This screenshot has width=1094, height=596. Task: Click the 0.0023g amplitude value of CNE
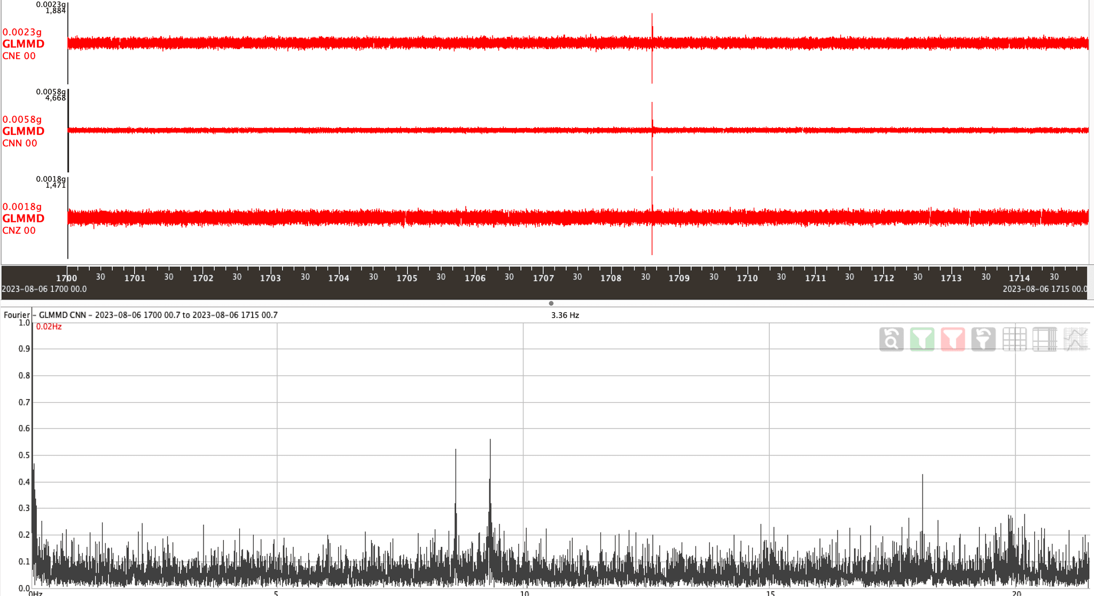click(x=22, y=32)
